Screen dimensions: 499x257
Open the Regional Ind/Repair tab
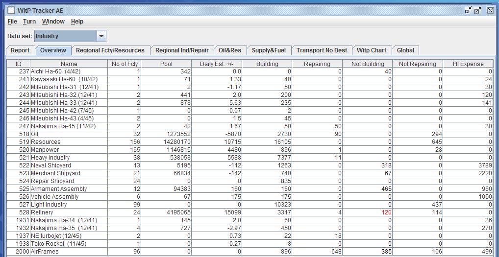click(x=182, y=50)
